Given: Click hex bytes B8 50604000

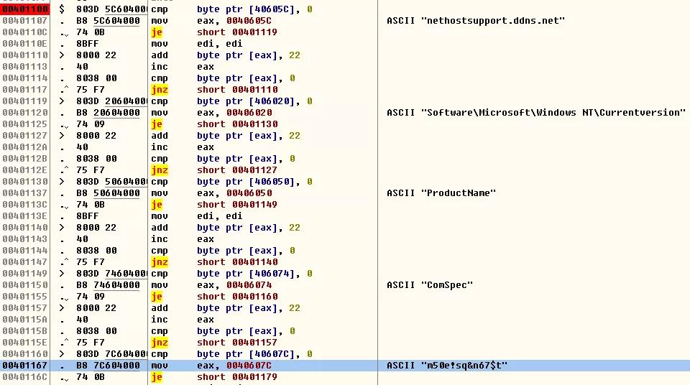Looking at the screenshot, I should [109, 192].
